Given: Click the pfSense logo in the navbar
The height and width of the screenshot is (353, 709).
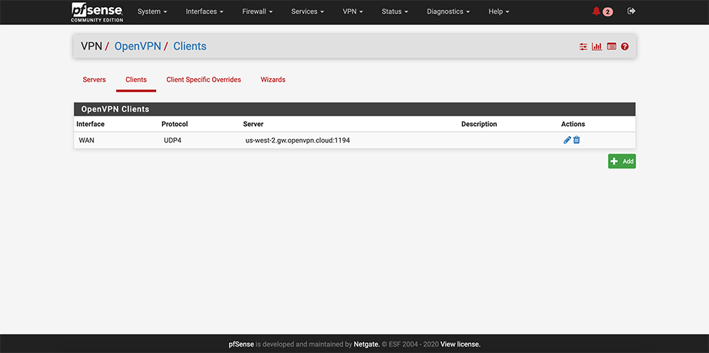Looking at the screenshot, I should coord(97,11).
